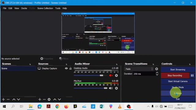Open Mic/Aux gear settings

tap(116, 88)
